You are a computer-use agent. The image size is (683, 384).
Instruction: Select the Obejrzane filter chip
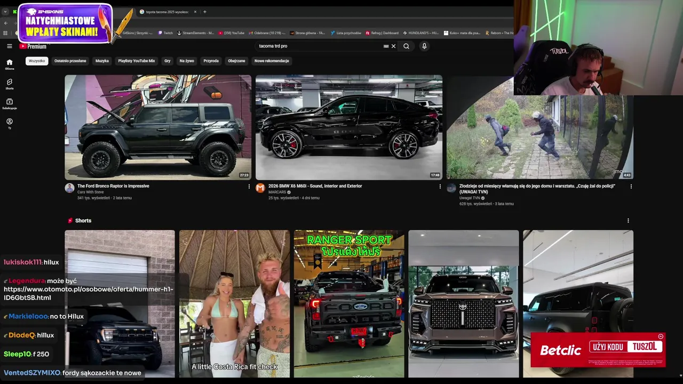pos(236,61)
